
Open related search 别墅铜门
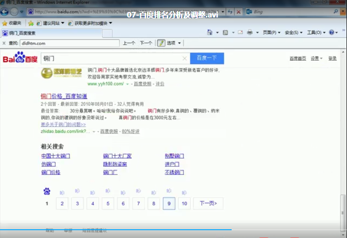click(174, 156)
